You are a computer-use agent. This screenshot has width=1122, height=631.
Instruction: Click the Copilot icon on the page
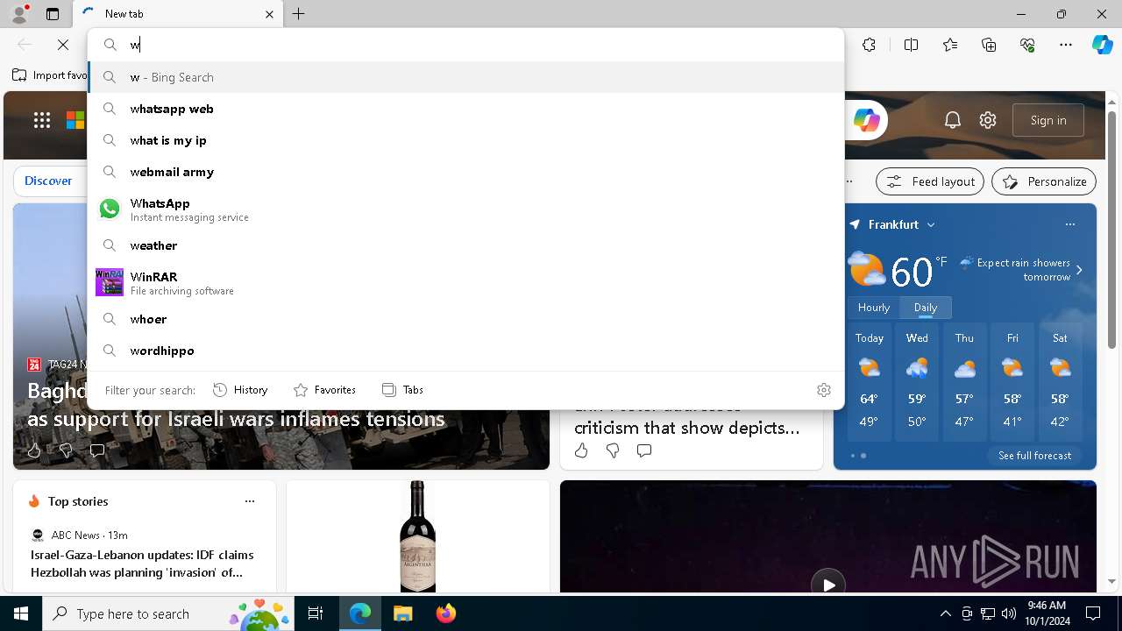(866, 120)
